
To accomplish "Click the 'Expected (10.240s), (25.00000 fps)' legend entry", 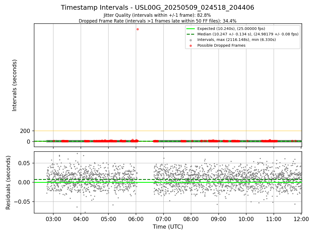I will click(231, 29).
